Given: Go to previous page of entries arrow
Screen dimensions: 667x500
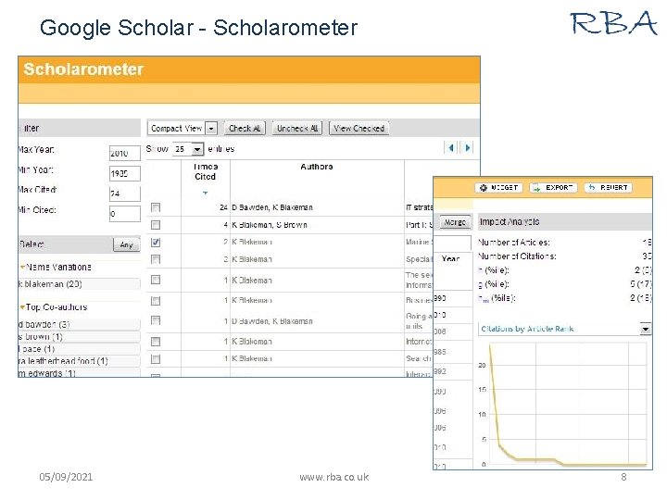Looking at the screenshot, I should 451,148.
